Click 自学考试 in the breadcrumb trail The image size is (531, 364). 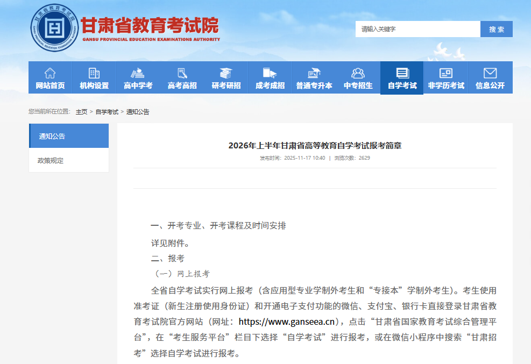[107, 112]
